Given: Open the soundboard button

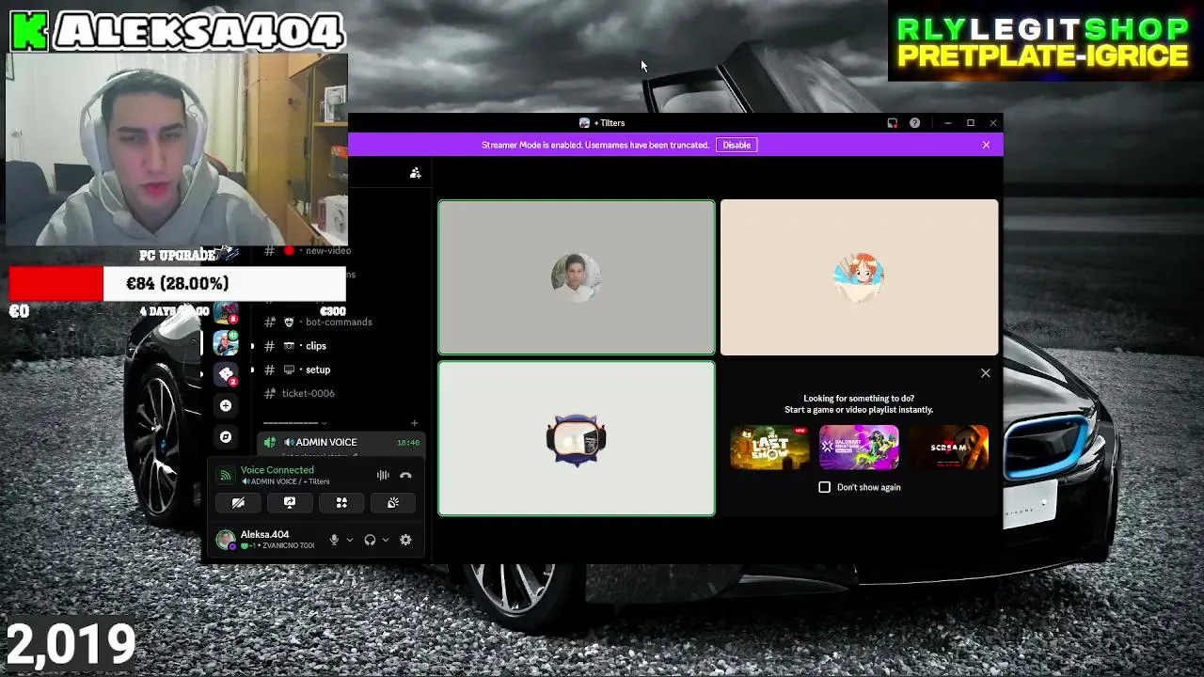Looking at the screenshot, I should 393,503.
